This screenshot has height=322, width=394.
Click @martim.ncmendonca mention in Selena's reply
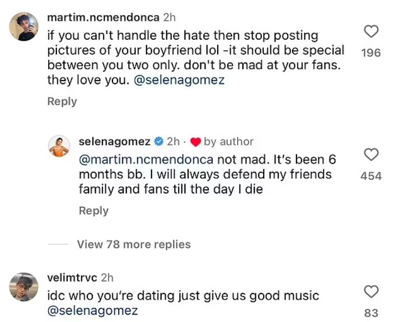coord(146,159)
